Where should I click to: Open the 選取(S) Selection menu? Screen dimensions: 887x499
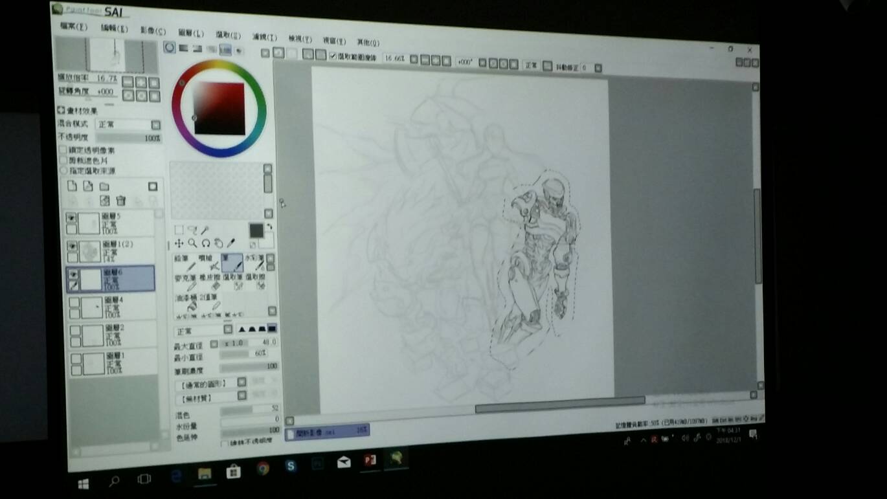click(x=229, y=35)
